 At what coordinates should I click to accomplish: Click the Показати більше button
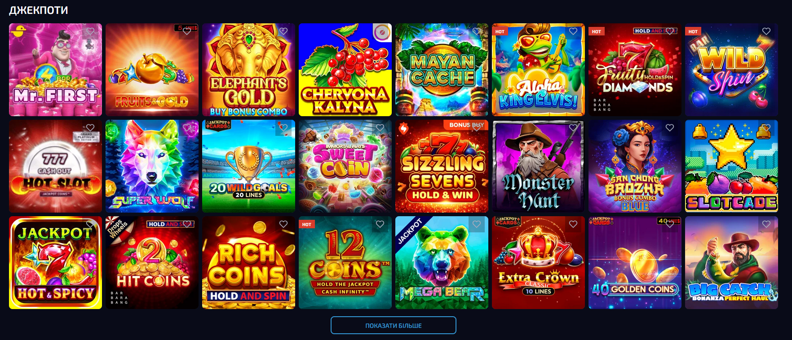click(x=394, y=325)
